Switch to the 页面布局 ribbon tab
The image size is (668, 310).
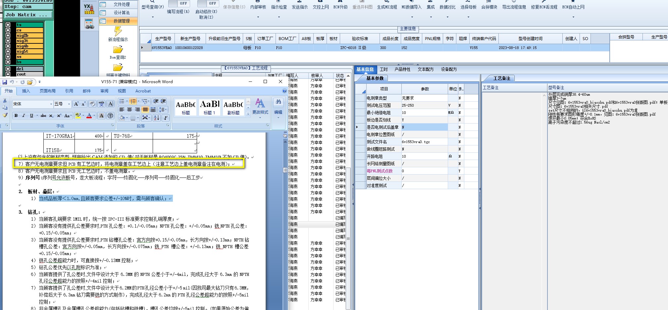pos(48,91)
